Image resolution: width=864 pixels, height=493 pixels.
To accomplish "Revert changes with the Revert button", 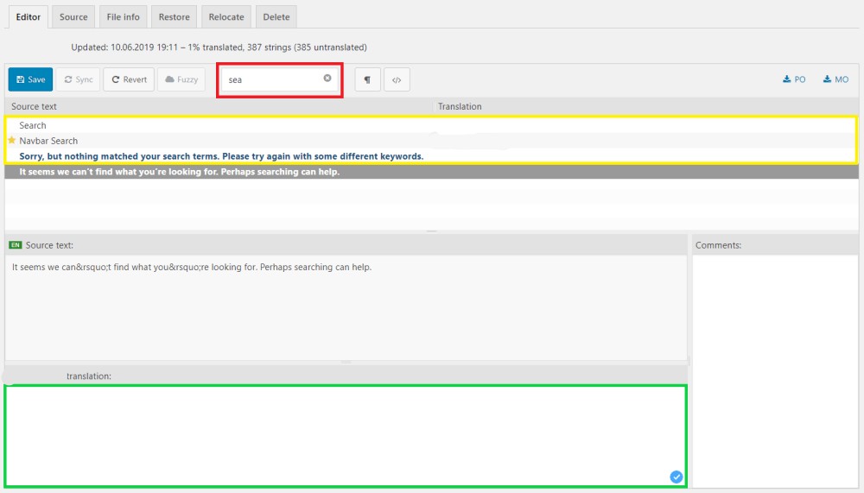I will [129, 79].
